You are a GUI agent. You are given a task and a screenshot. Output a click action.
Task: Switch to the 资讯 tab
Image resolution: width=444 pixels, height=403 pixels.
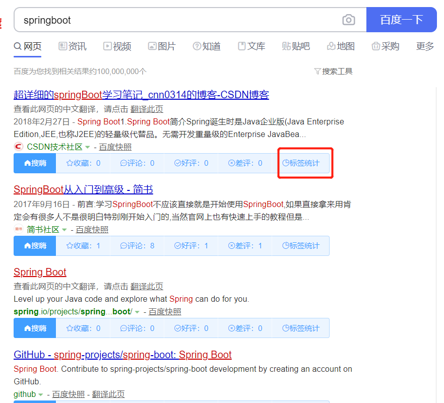pyautogui.click(x=73, y=46)
